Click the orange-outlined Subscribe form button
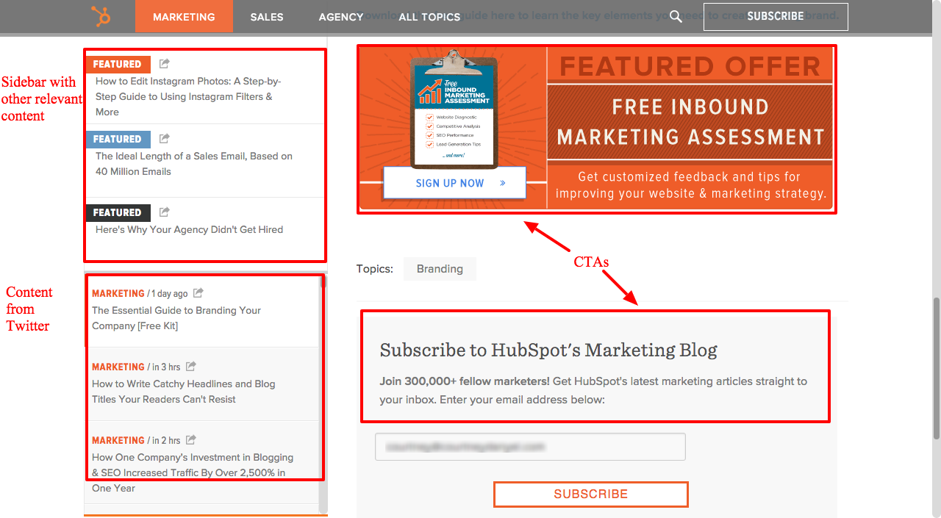Image resolution: width=941 pixels, height=518 pixels. click(591, 494)
